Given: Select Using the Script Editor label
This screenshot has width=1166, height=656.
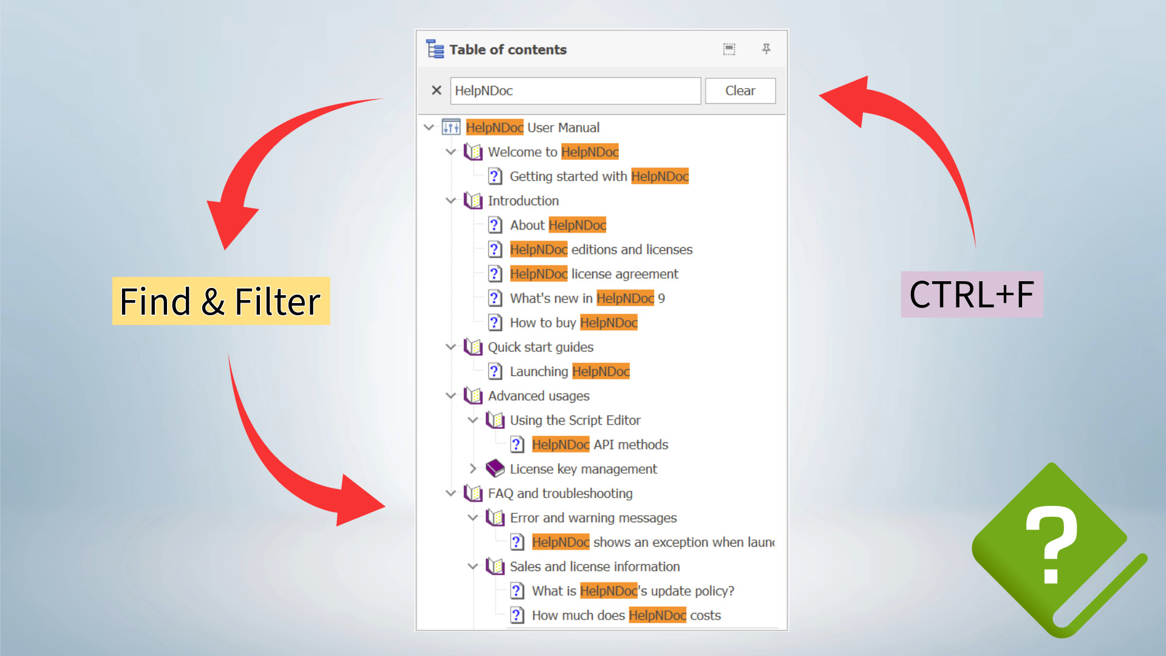Looking at the screenshot, I should [575, 420].
